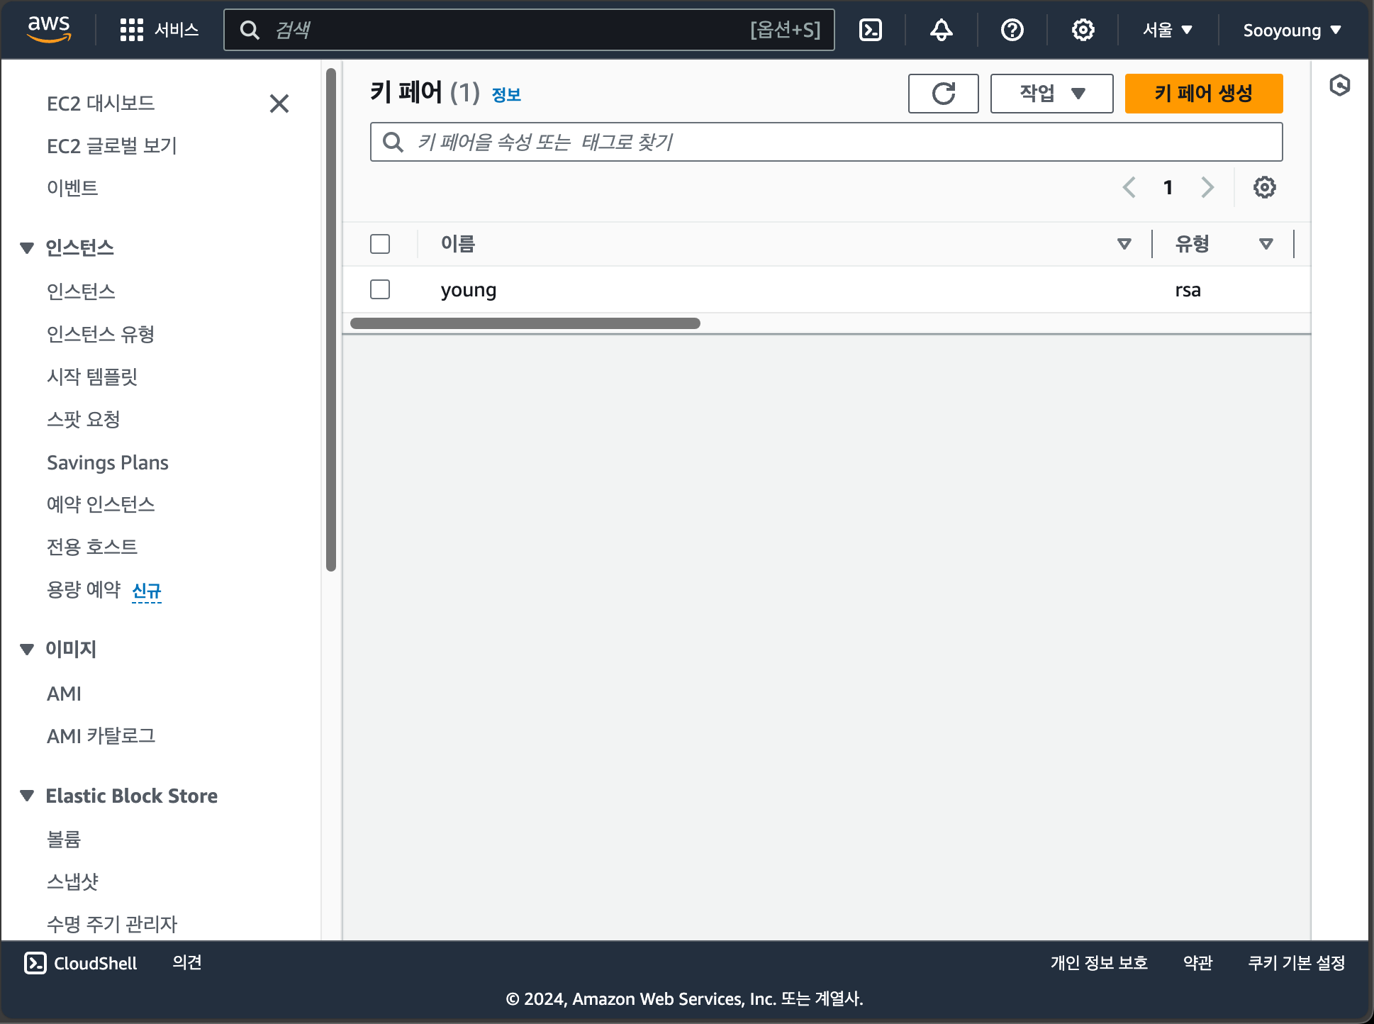Click the next page arrow in pagination
The image size is (1374, 1024).
point(1207,187)
